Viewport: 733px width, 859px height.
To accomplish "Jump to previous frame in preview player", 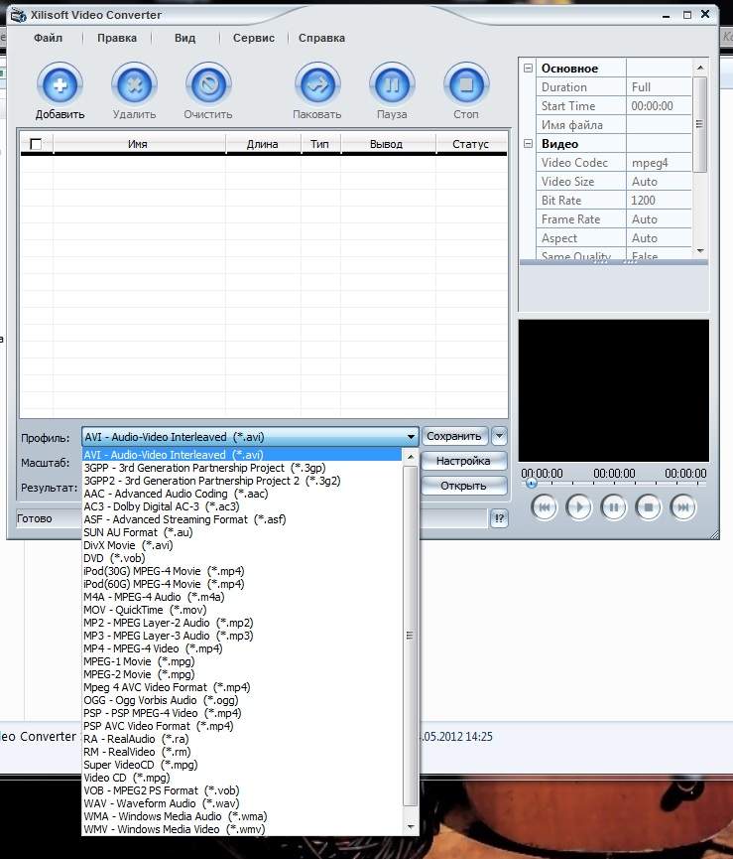I will click(x=544, y=507).
